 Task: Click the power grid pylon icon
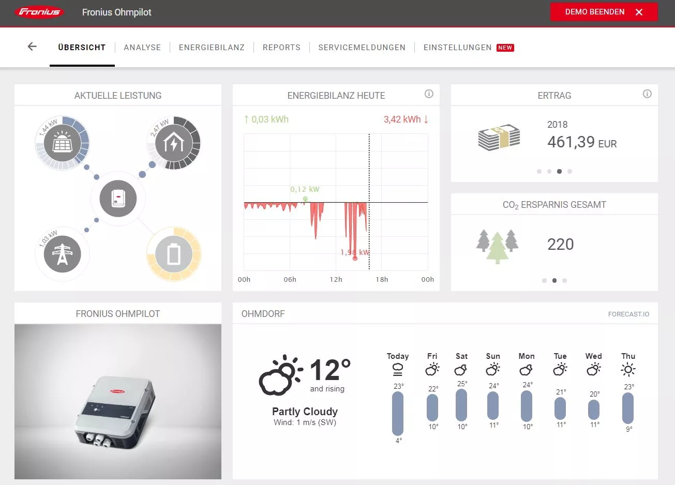[x=63, y=254]
